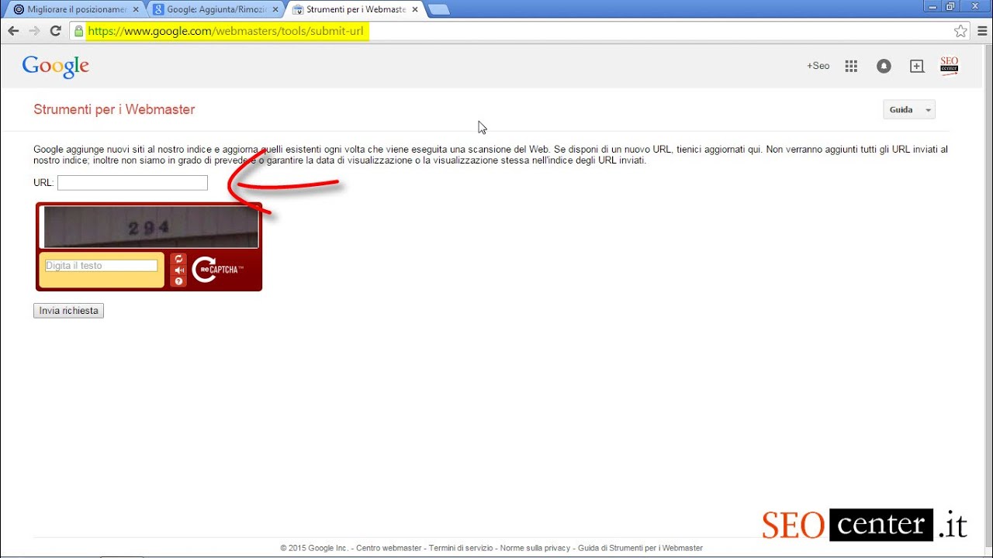Screen dimensions: 993x558
Task: Go back with the browser back arrow
Action: 13,31
